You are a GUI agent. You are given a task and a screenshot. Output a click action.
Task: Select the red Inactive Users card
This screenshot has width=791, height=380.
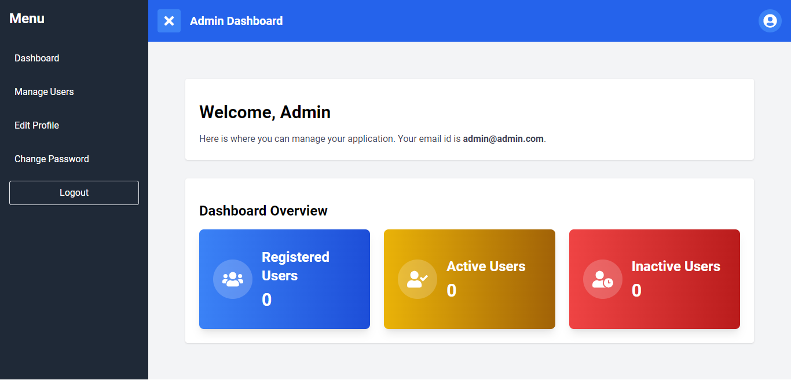click(x=654, y=279)
